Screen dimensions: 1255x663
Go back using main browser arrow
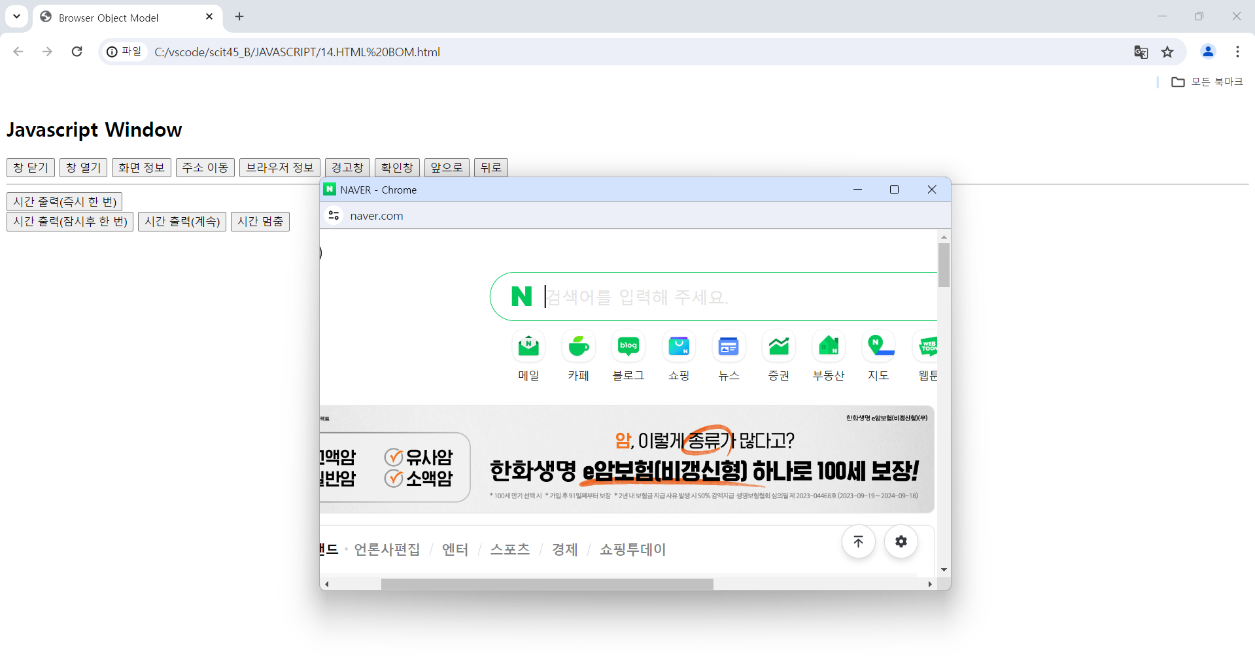[18, 52]
